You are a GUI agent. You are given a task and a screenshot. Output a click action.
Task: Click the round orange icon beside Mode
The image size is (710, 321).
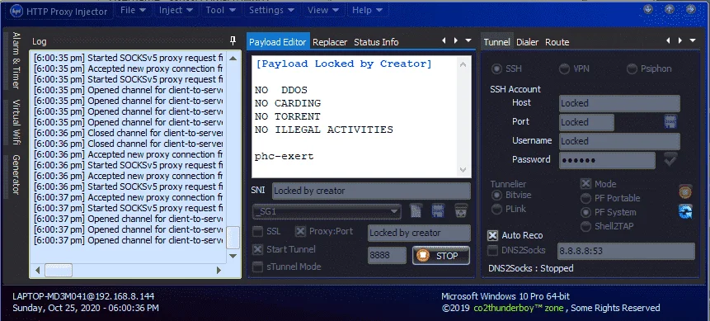(685, 191)
